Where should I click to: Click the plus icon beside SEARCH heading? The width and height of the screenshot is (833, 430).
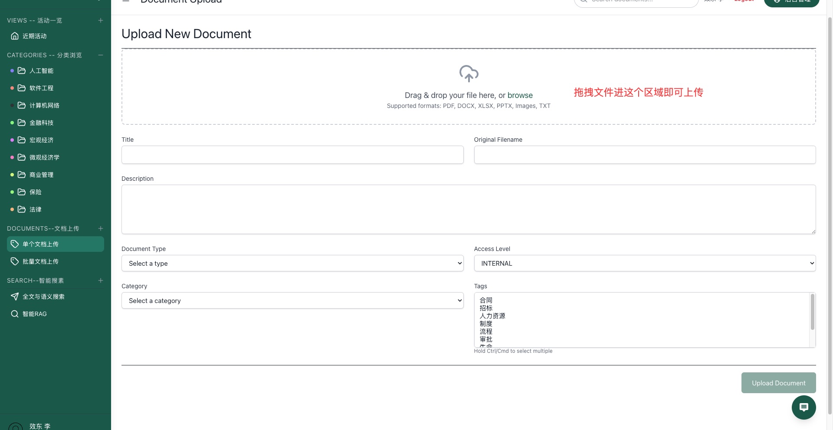[x=101, y=280]
